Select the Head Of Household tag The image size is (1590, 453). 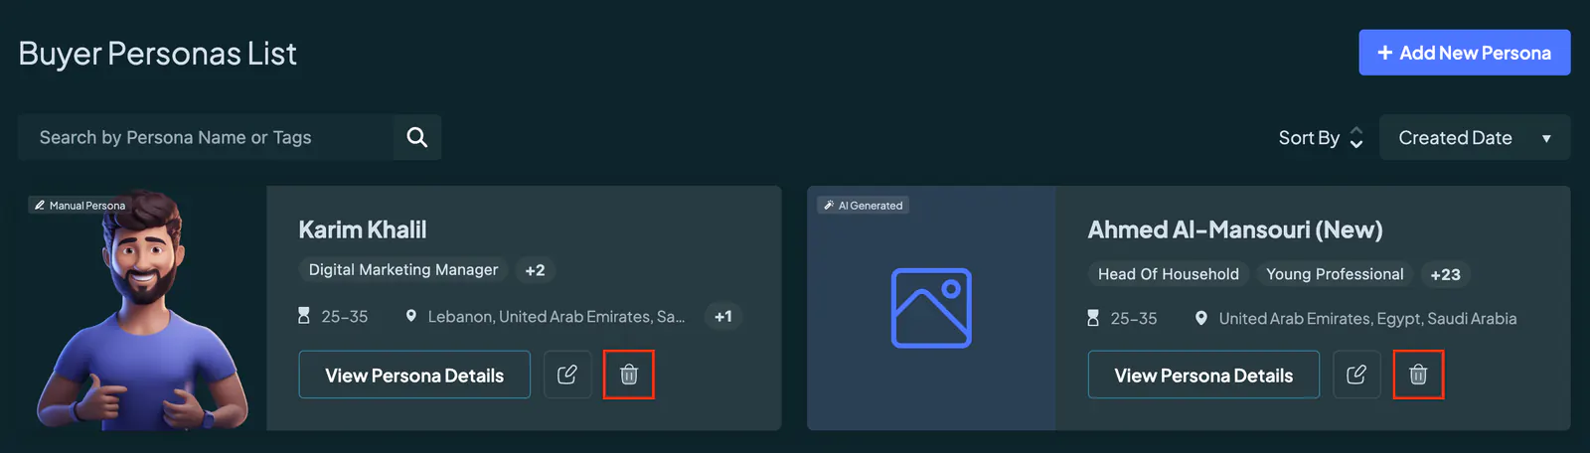point(1169,274)
